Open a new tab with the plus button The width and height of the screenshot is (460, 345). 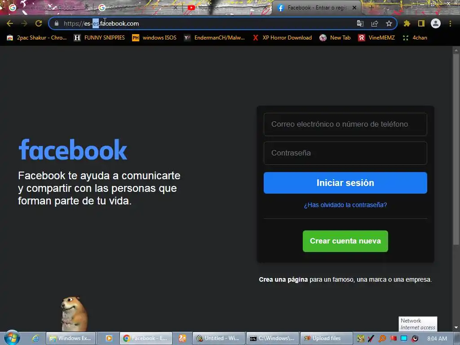[x=371, y=8]
